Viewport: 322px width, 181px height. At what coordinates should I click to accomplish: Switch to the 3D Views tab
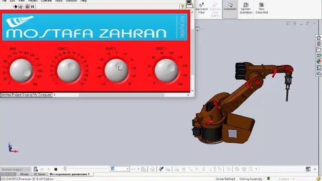pos(40,174)
